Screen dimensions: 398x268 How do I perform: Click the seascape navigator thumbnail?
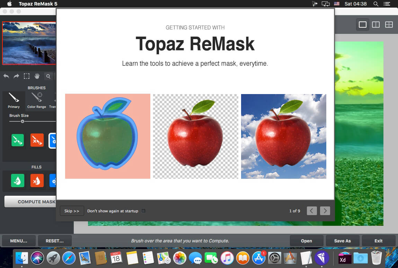point(29,43)
